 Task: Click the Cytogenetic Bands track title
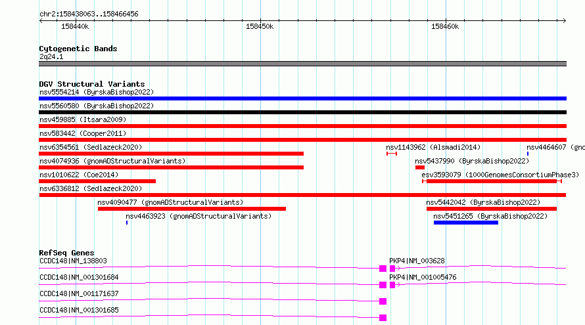pos(78,49)
